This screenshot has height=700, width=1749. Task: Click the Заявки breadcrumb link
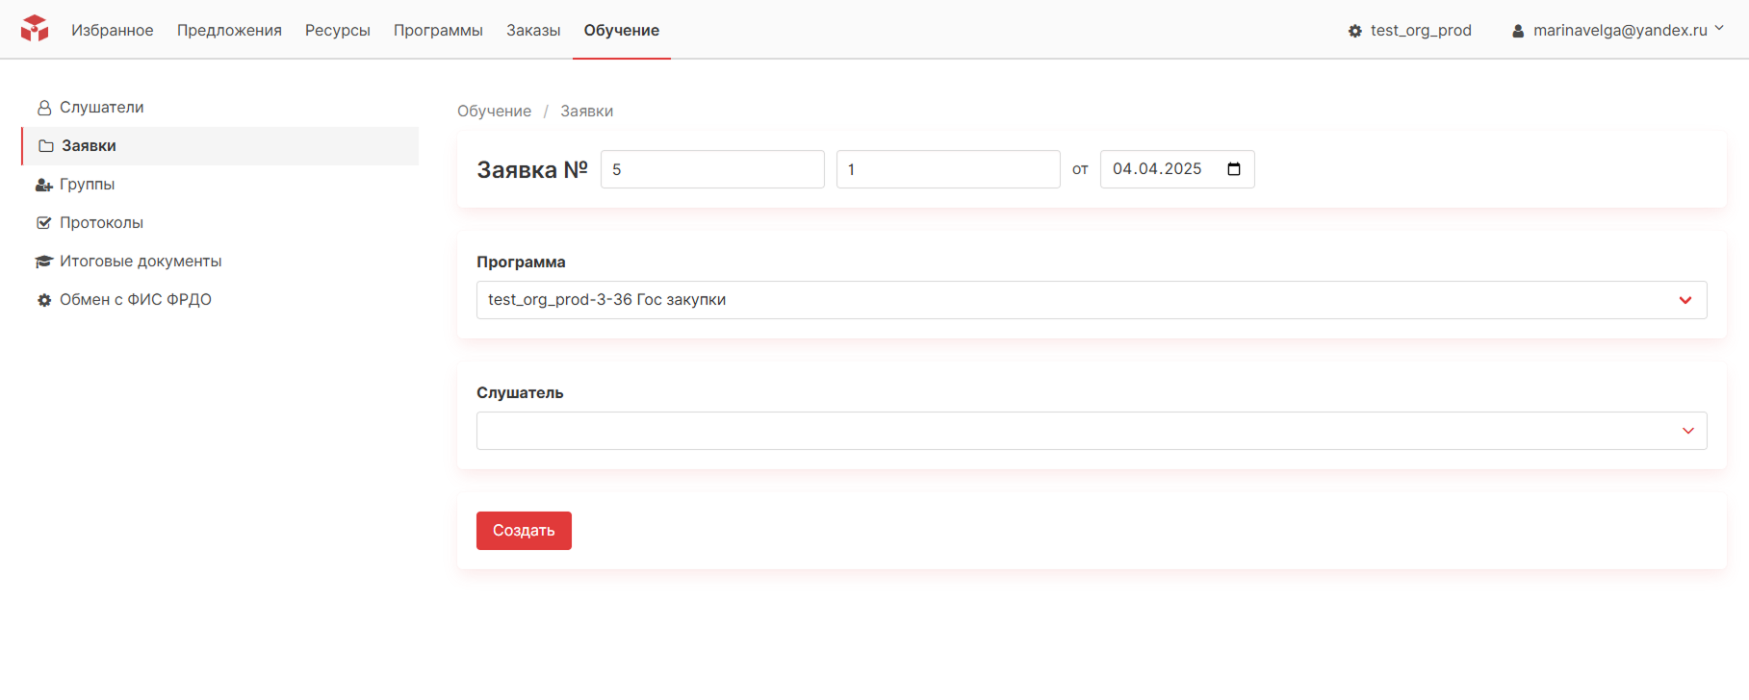[x=587, y=112]
